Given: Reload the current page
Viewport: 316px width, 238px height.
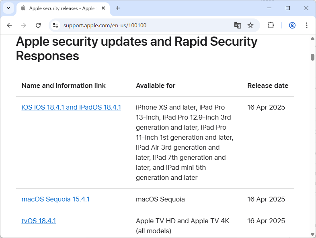Looking at the screenshot, I should [x=38, y=25].
